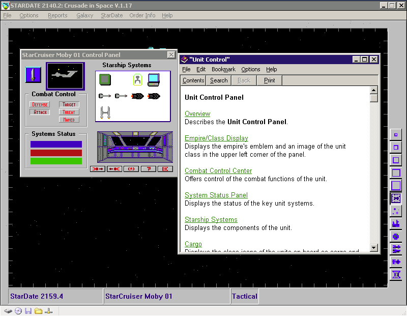Click the network connection icon in bottom bar

[48, 311]
